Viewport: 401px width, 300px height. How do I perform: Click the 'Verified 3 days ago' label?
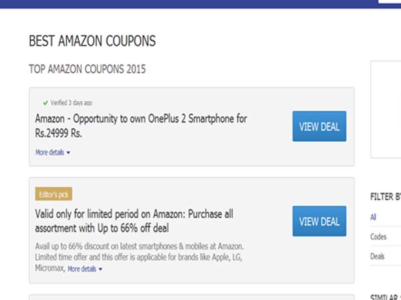click(71, 103)
